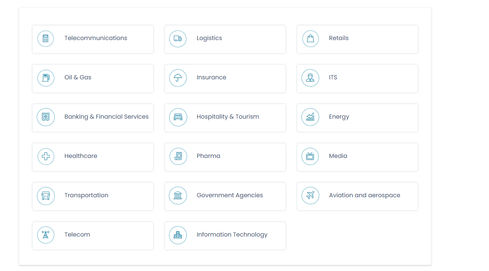Image resolution: width=489 pixels, height=271 pixels.
Task: Click the television Media icon
Action: click(310, 156)
